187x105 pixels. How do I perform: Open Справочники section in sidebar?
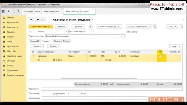[12, 70]
